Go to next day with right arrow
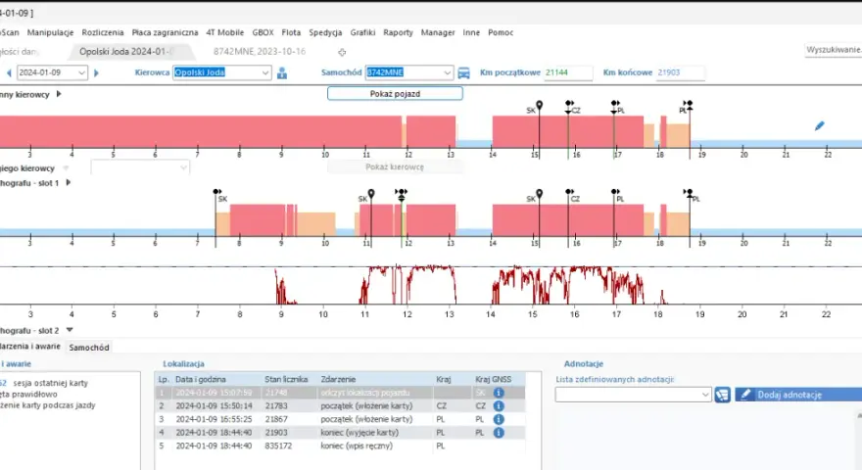The width and height of the screenshot is (862, 470). (x=96, y=72)
